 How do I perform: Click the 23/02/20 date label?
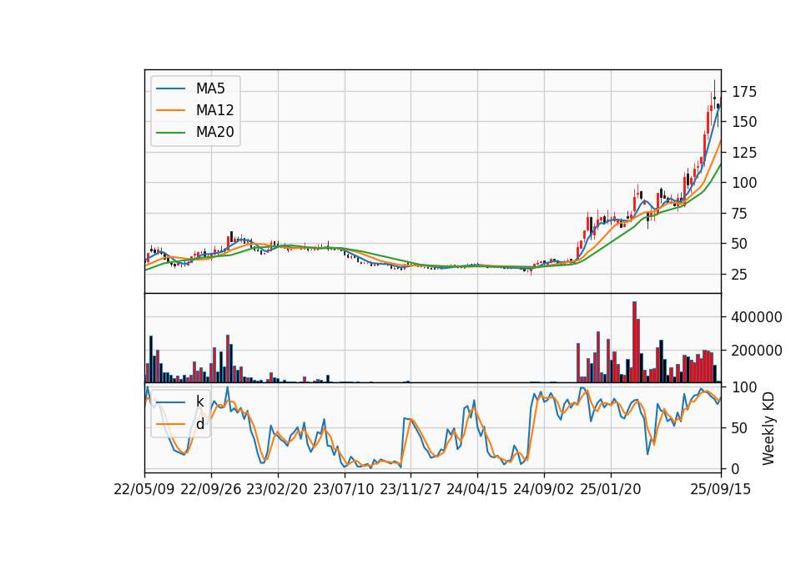tap(277, 489)
